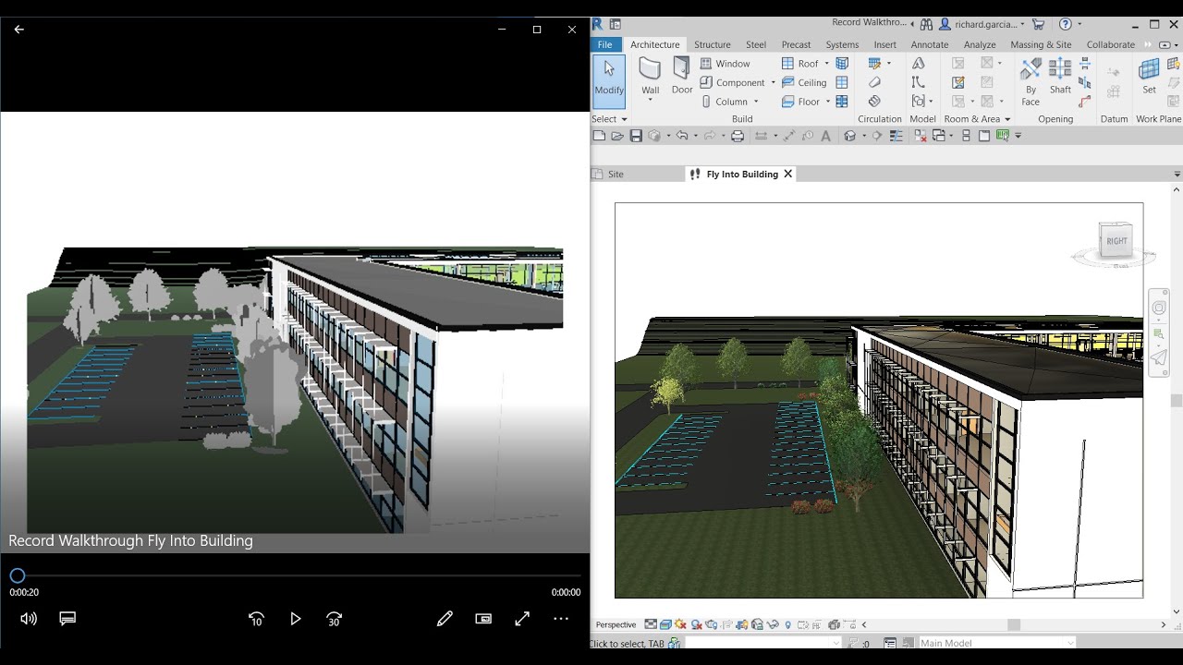Click the video seek bar handle

click(18, 575)
